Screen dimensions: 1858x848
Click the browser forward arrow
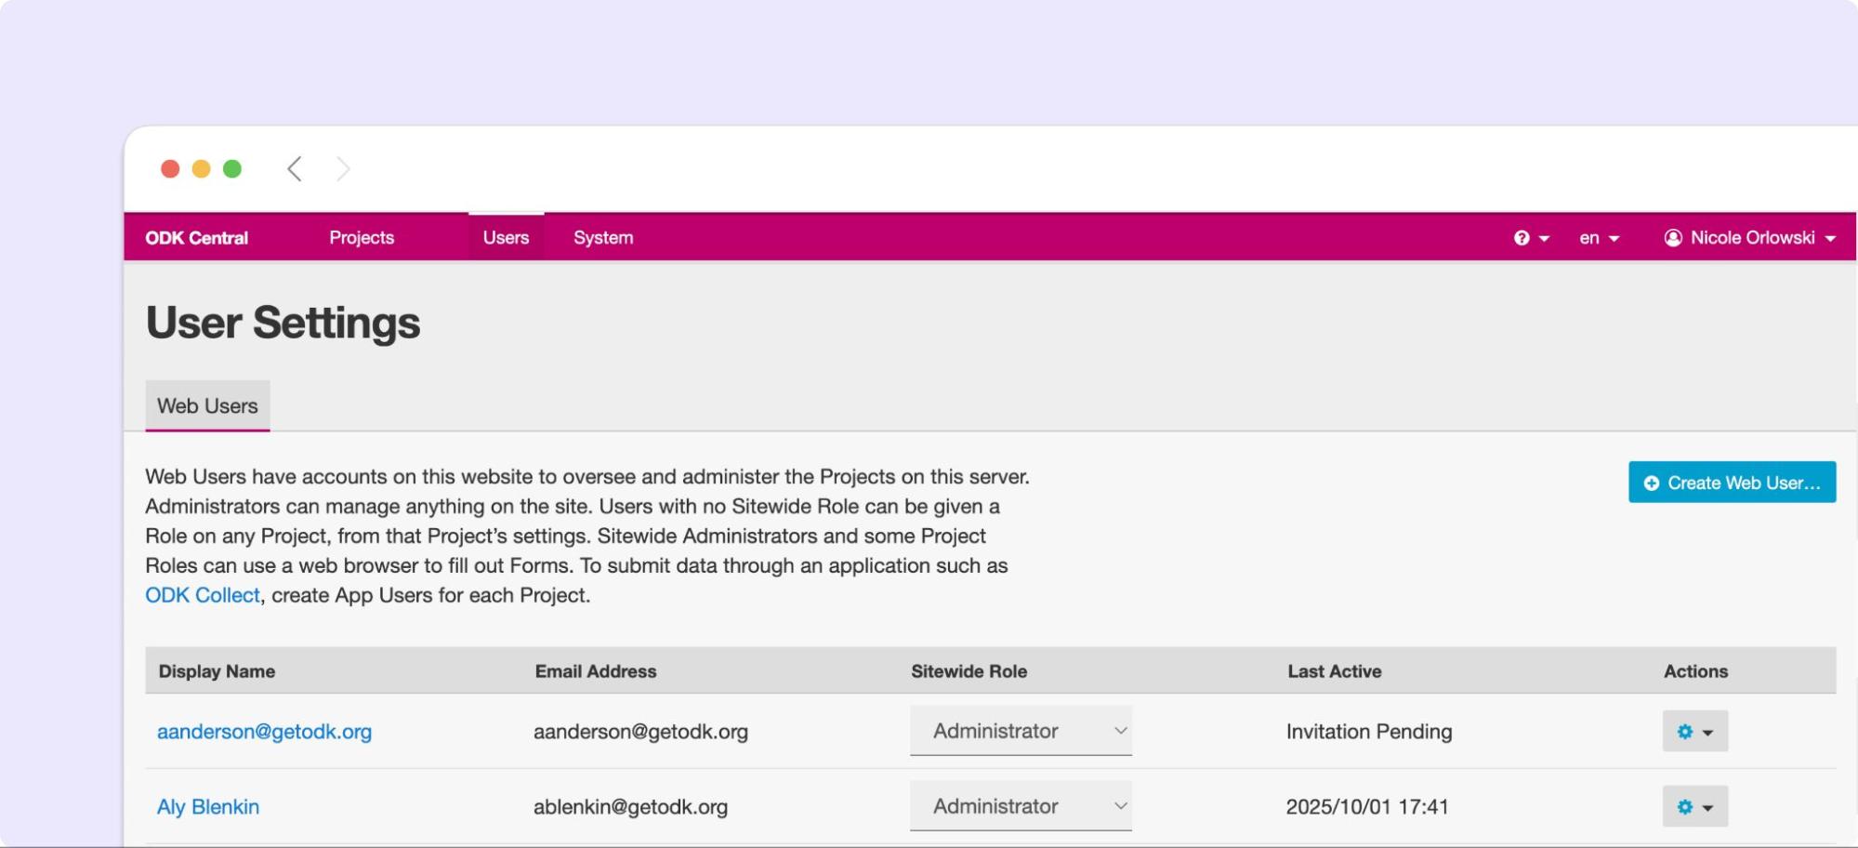(344, 168)
